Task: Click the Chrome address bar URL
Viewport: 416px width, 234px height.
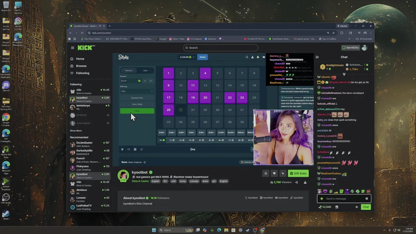Action: click(x=101, y=33)
